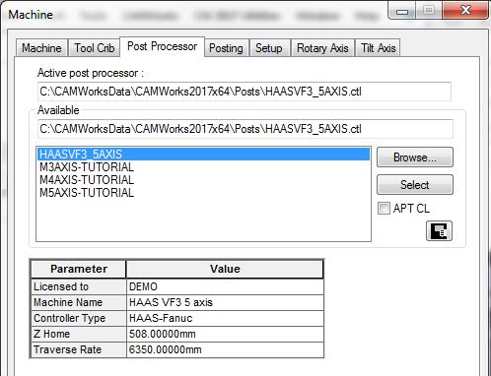Select M4AXIS-TUTORIAL post processor
This screenshot has width=491, height=376.
coord(203,180)
